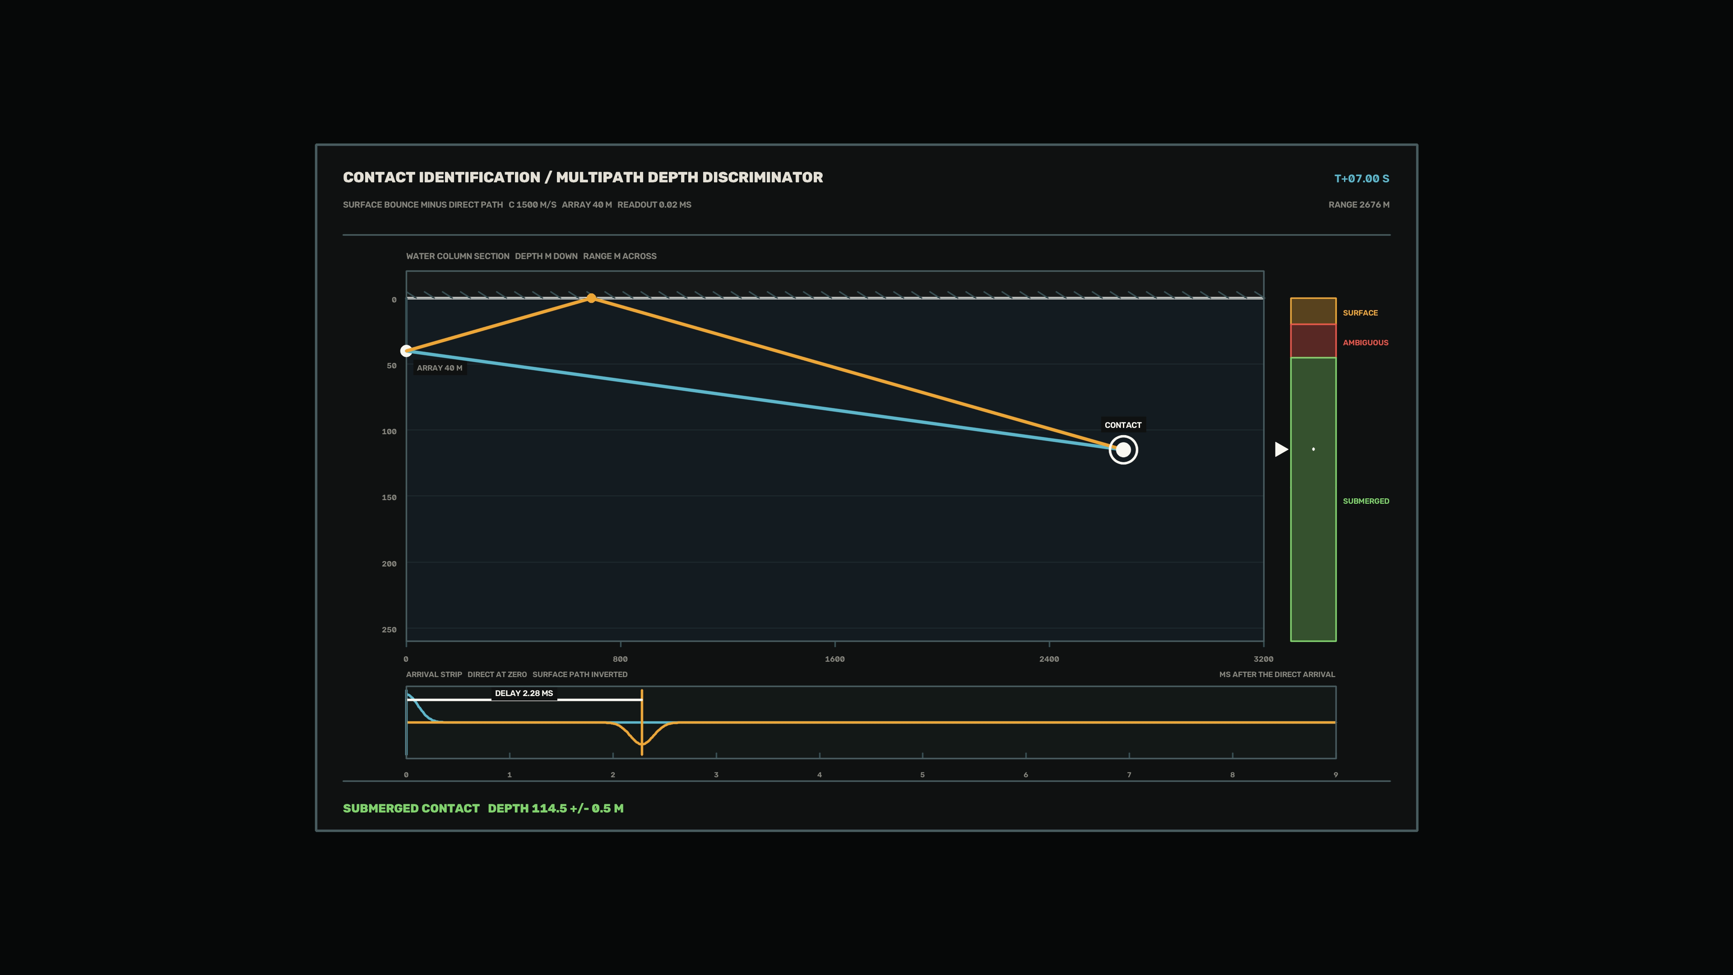The height and width of the screenshot is (975, 1733).
Task: Click the DIRECT AT ZERO label
Action: point(497,674)
